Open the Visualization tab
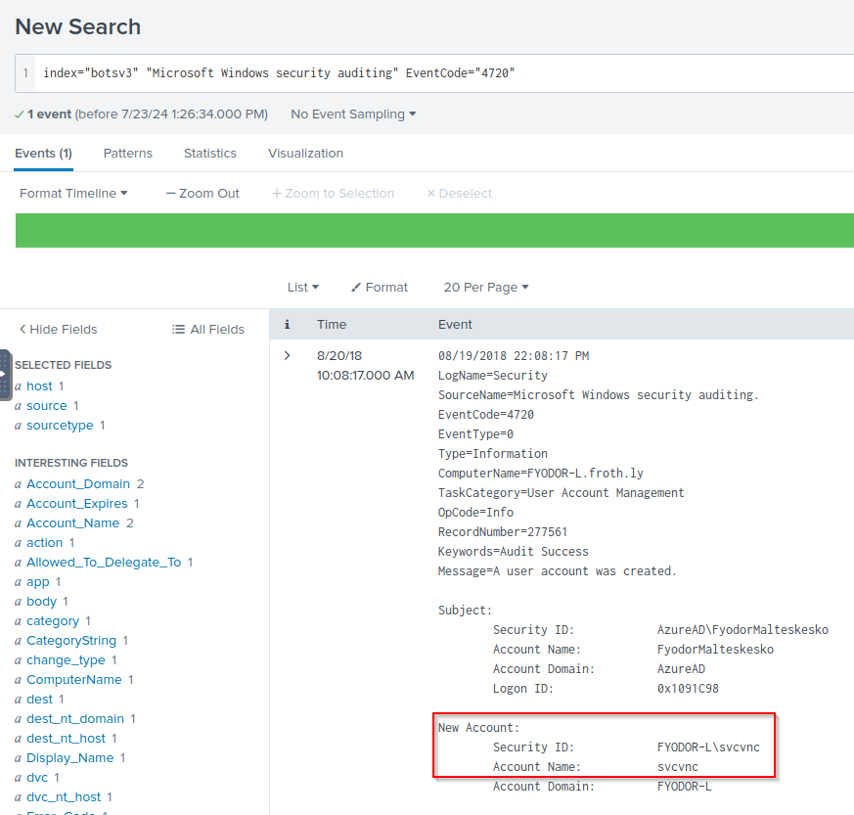 (305, 153)
